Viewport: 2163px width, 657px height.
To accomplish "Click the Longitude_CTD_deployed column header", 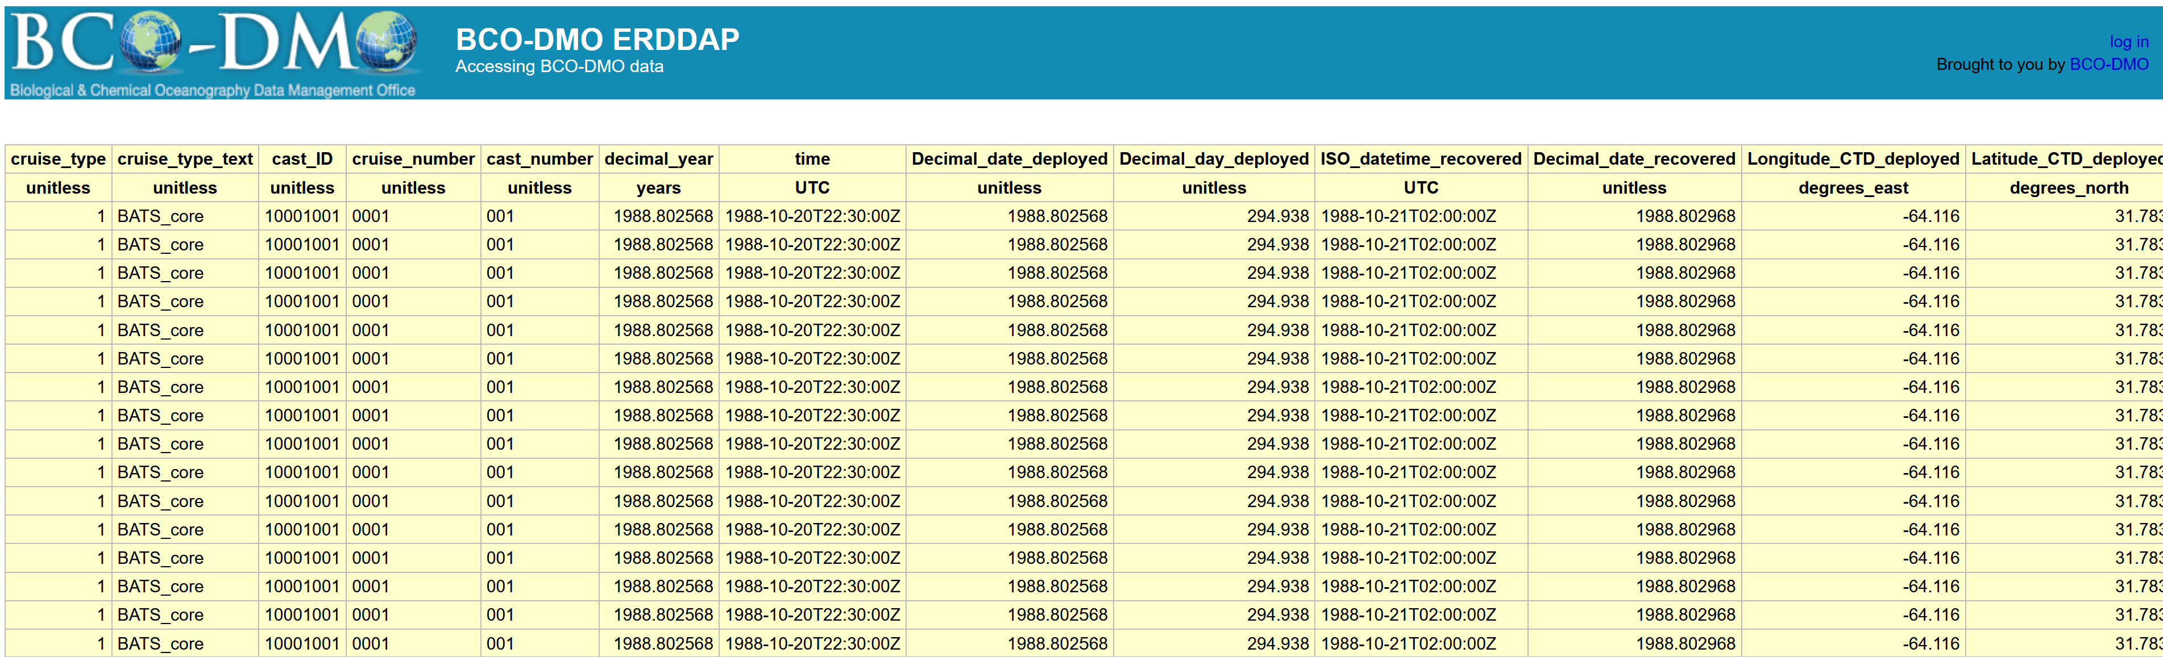I will [1853, 160].
